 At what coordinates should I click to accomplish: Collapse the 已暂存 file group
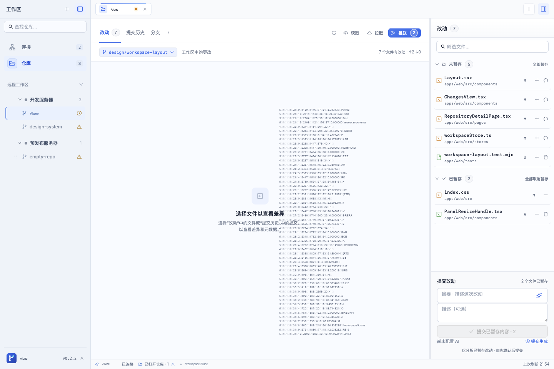pos(437,179)
